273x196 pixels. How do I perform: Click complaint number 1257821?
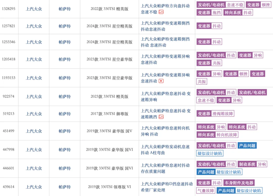coord(9,26)
